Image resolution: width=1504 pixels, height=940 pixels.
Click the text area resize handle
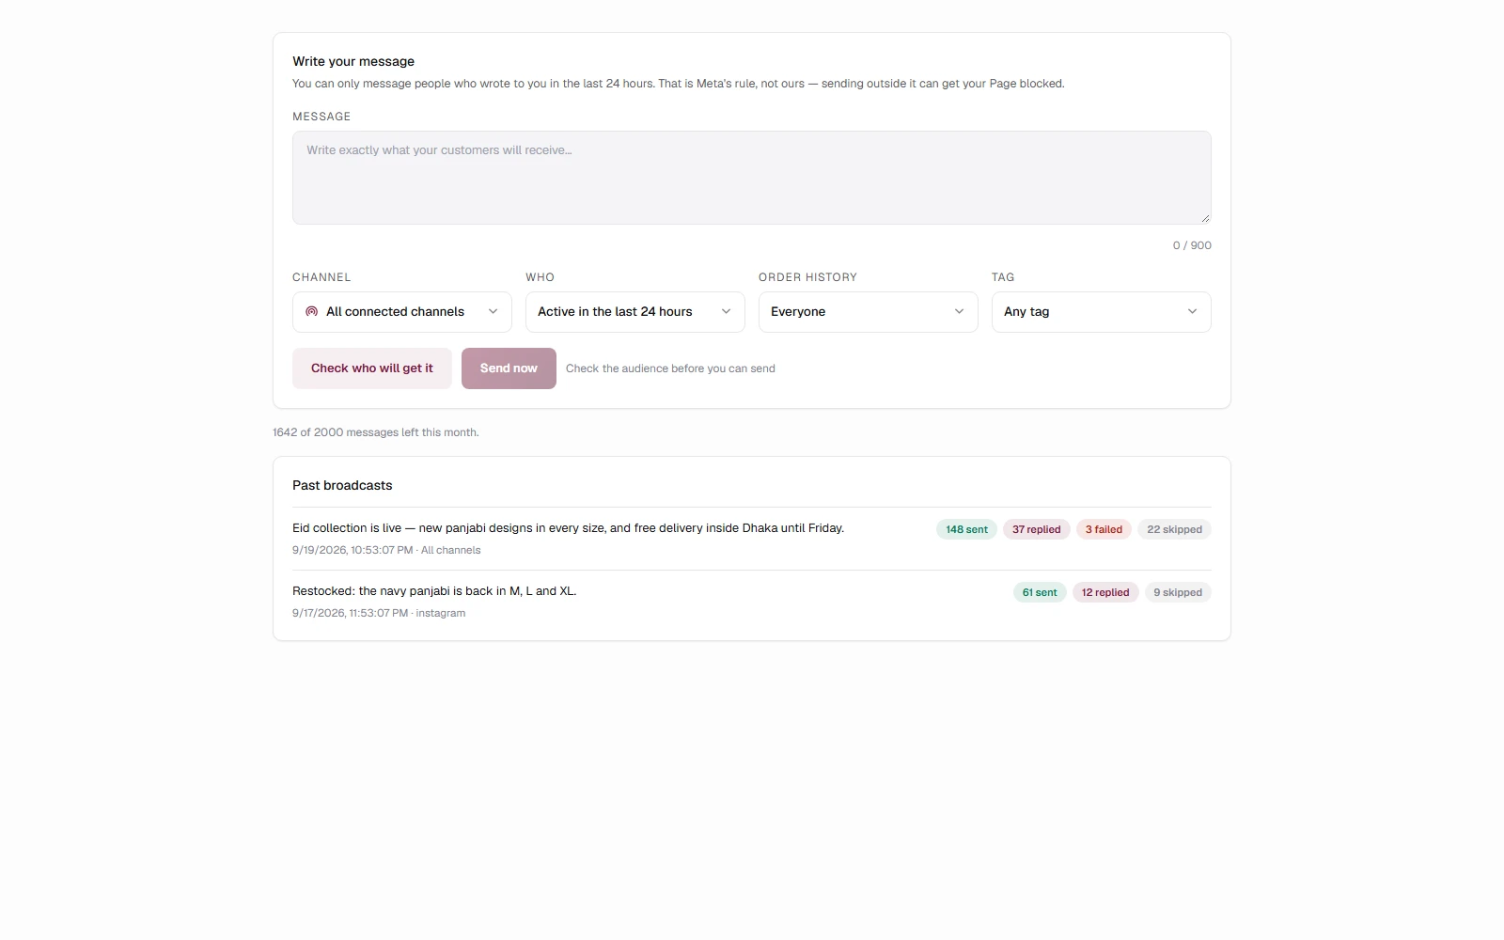click(x=1205, y=218)
